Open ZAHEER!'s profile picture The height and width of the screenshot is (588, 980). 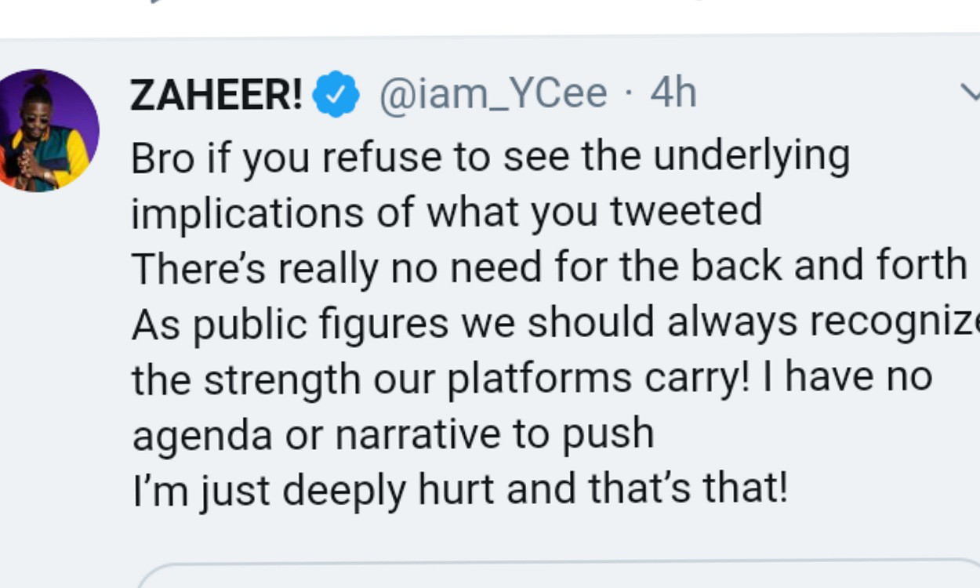pyautogui.click(x=49, y=131)
